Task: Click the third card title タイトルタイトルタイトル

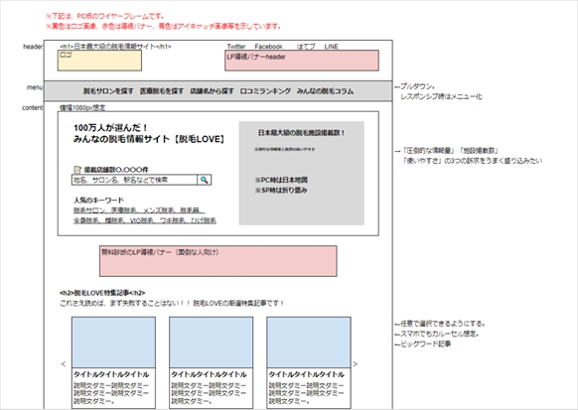Action: tap(306, 374)
